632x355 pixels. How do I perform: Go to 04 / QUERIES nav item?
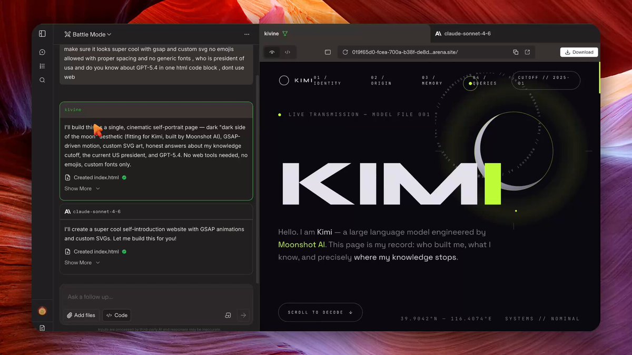click(485, 80)
